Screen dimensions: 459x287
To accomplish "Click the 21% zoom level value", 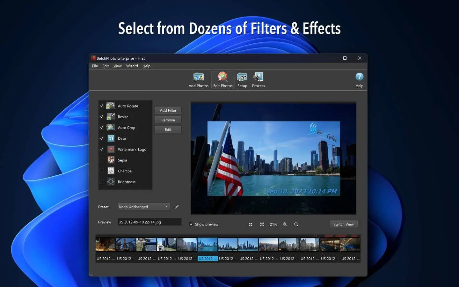I will [273, 224].
